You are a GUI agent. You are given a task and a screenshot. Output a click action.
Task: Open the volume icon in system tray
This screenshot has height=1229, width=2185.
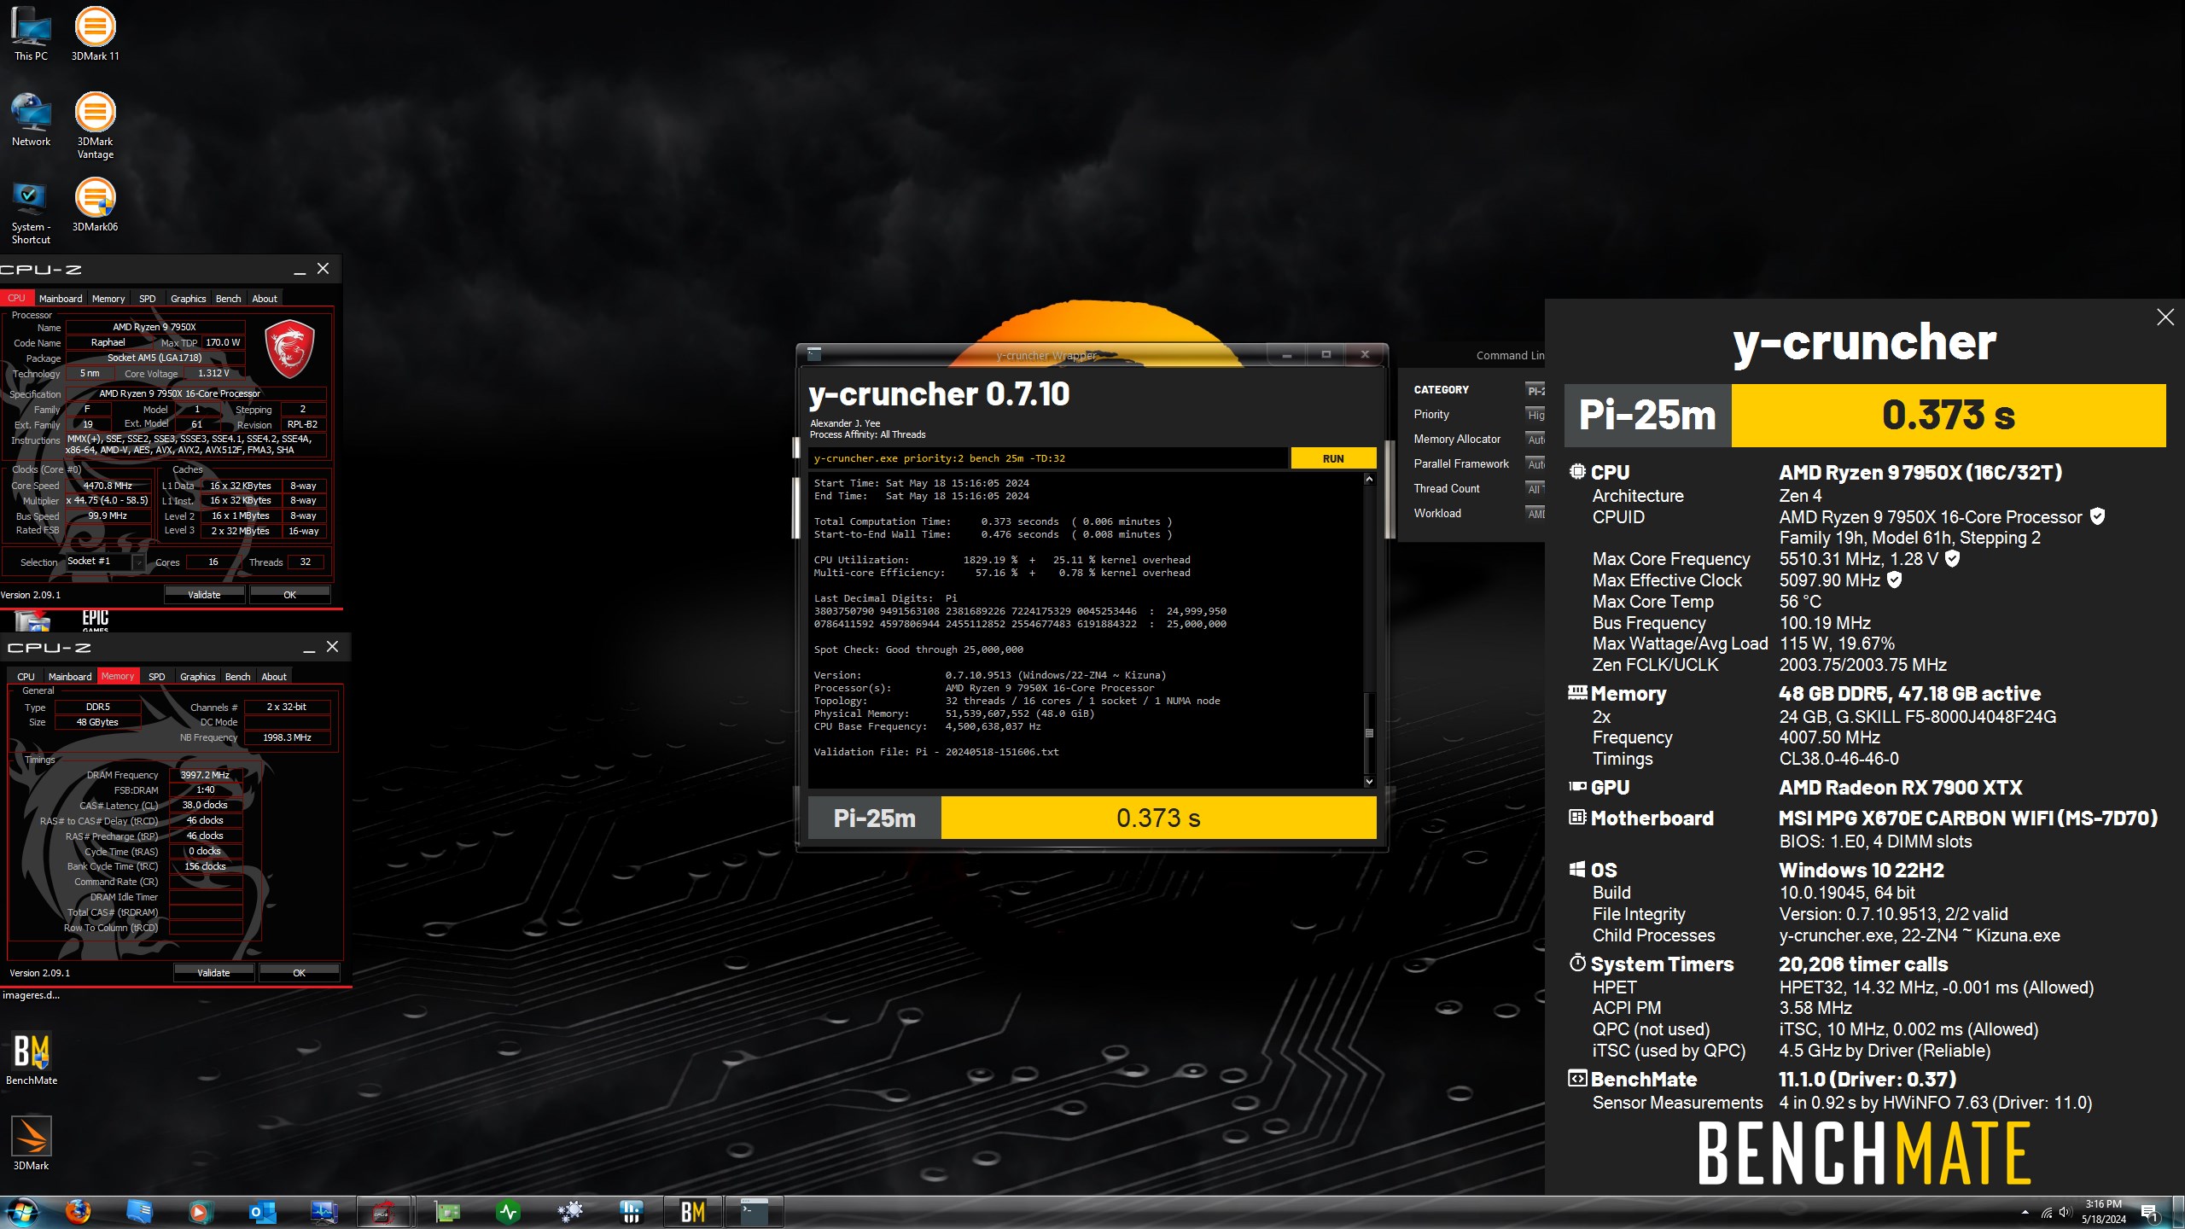[x=2066, y=1212]
